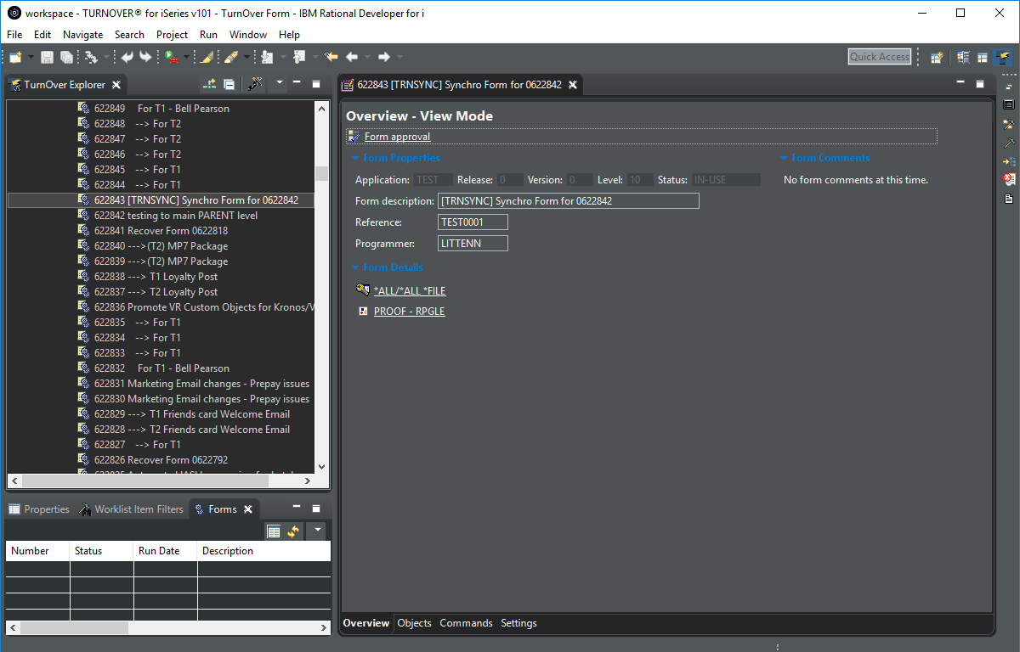Click the Last Edit Location icon
Screen dimensions: 1020x652
331,57
